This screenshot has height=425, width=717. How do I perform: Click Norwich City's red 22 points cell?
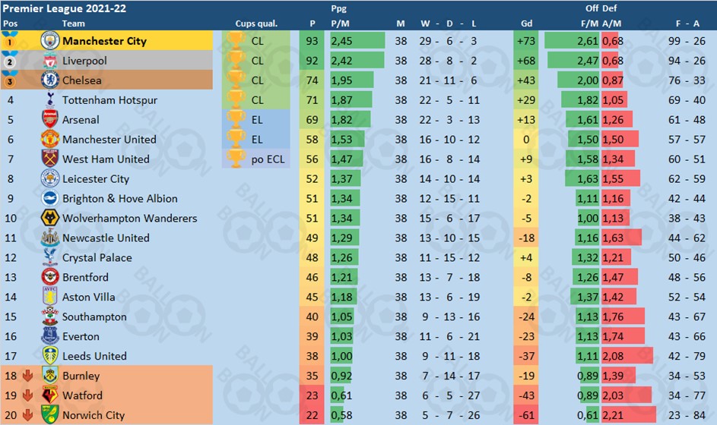(x=312, y=414)
